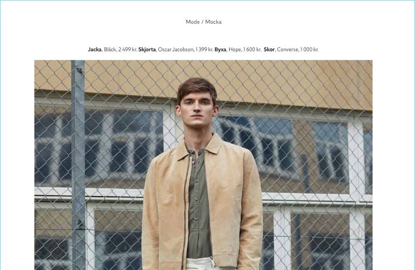Click the Bläck brand name

coord(110,49)
